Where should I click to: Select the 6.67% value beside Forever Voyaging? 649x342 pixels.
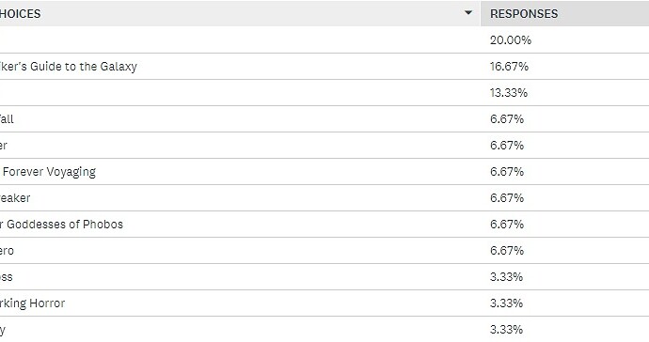tap(507, 172)
